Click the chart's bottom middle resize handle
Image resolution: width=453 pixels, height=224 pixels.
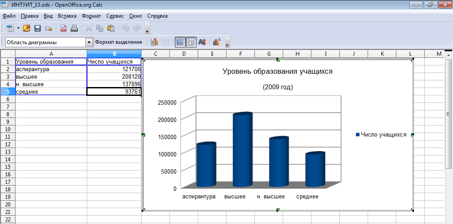pos(278,210)
